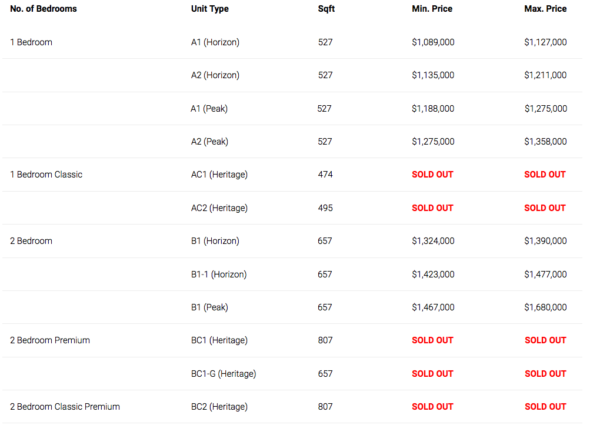This screenshot has height=425, width=590.
Task: Select the A2 (Peak) unit type cell
Action: point(209,142)
